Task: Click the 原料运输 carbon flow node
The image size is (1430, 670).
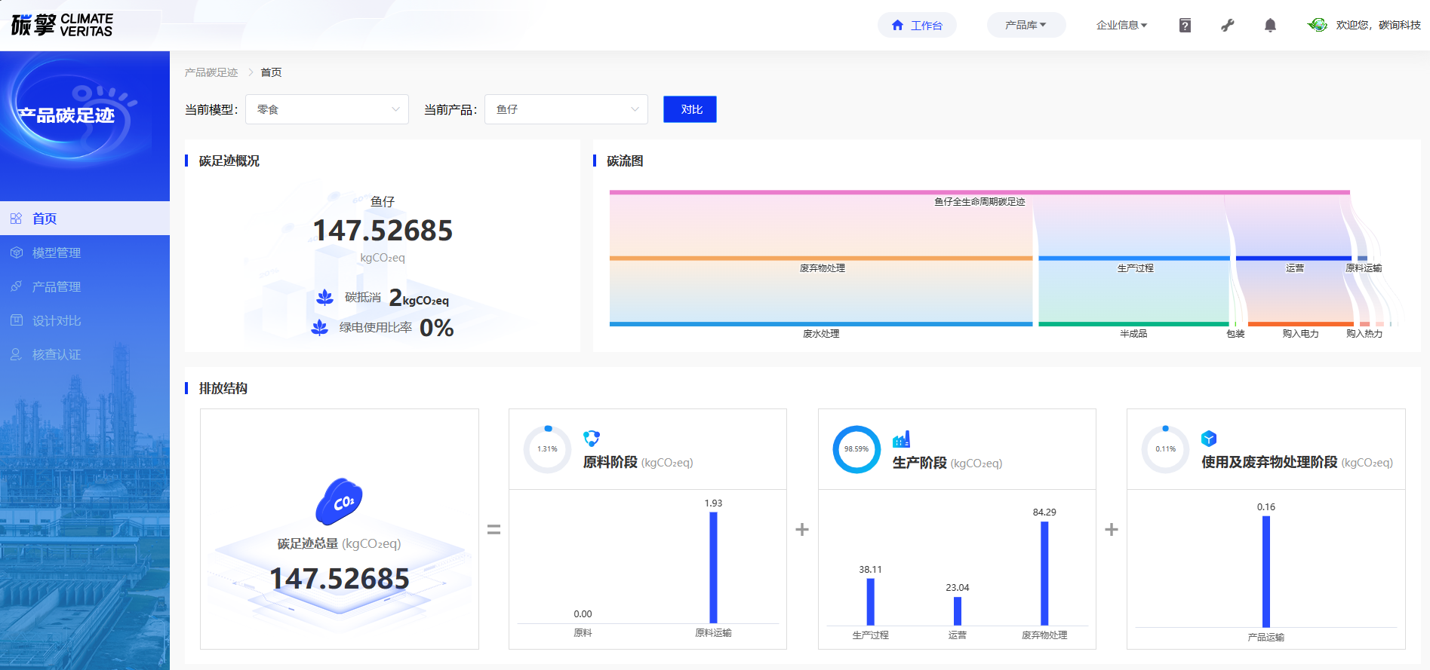Action: pos(1363,259)
